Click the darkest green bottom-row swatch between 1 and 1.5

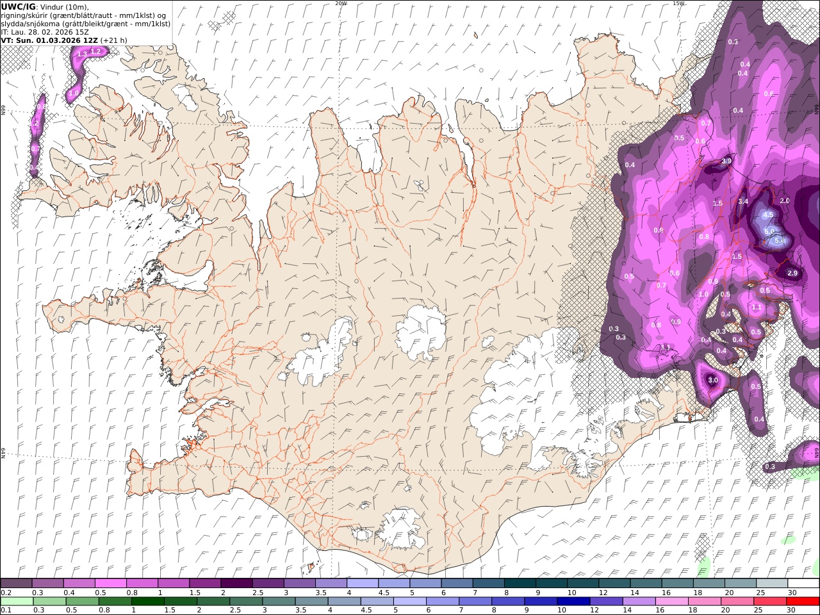[147, 602]
